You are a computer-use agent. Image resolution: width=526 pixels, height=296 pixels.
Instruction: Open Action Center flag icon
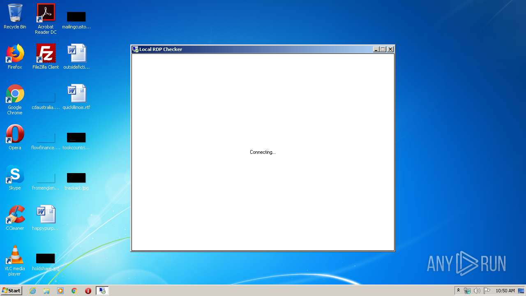tap(487, 291)
